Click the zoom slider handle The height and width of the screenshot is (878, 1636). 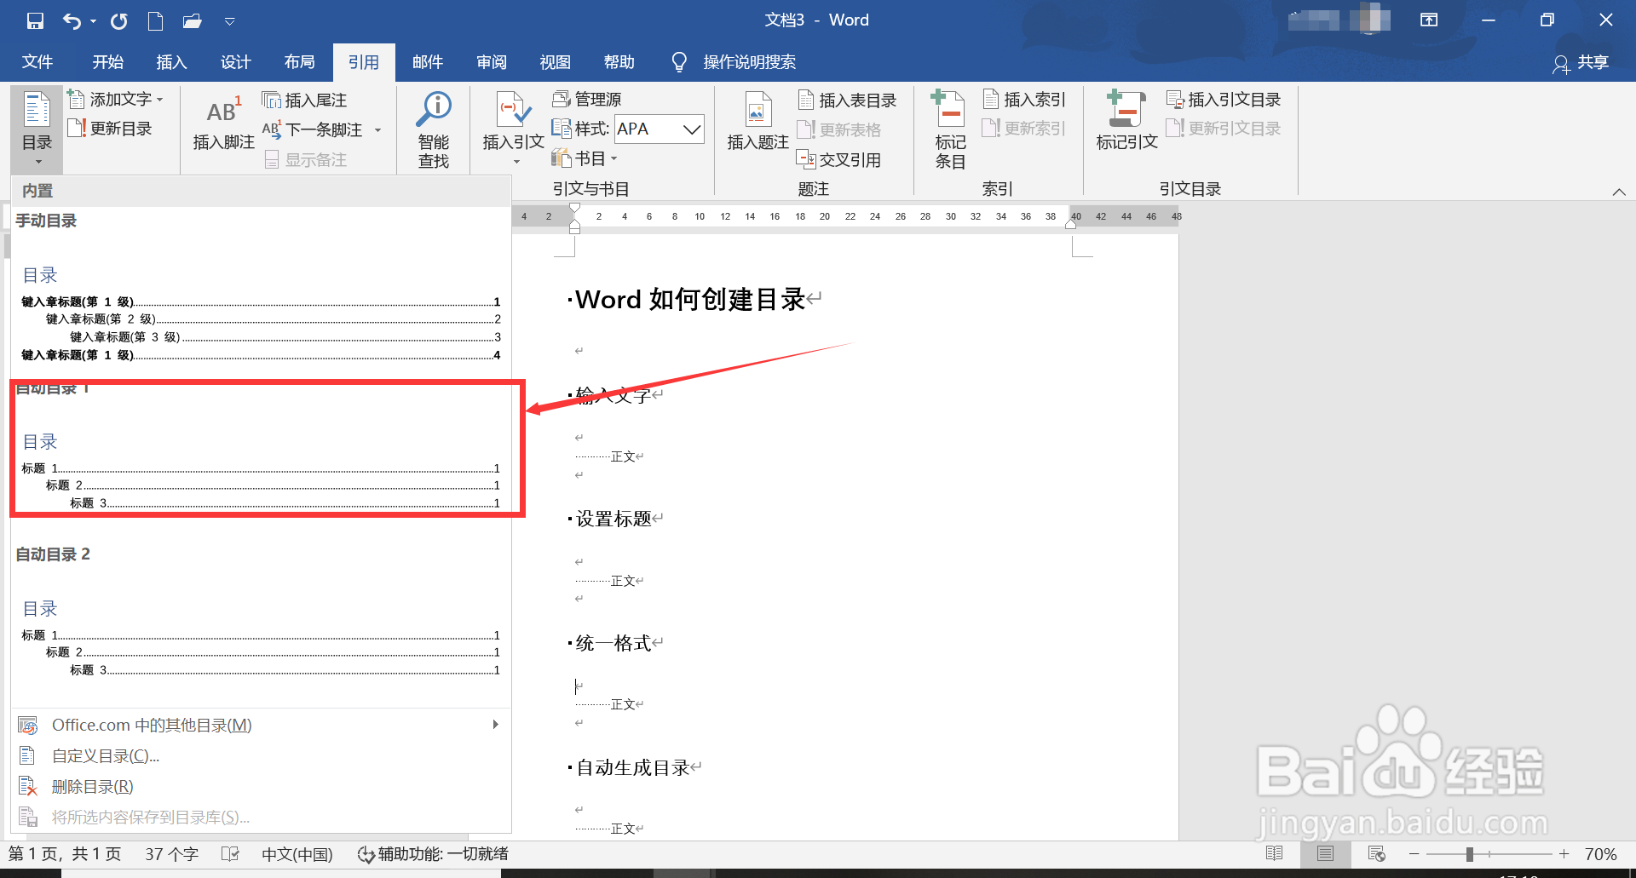(x=1469, y=854)
